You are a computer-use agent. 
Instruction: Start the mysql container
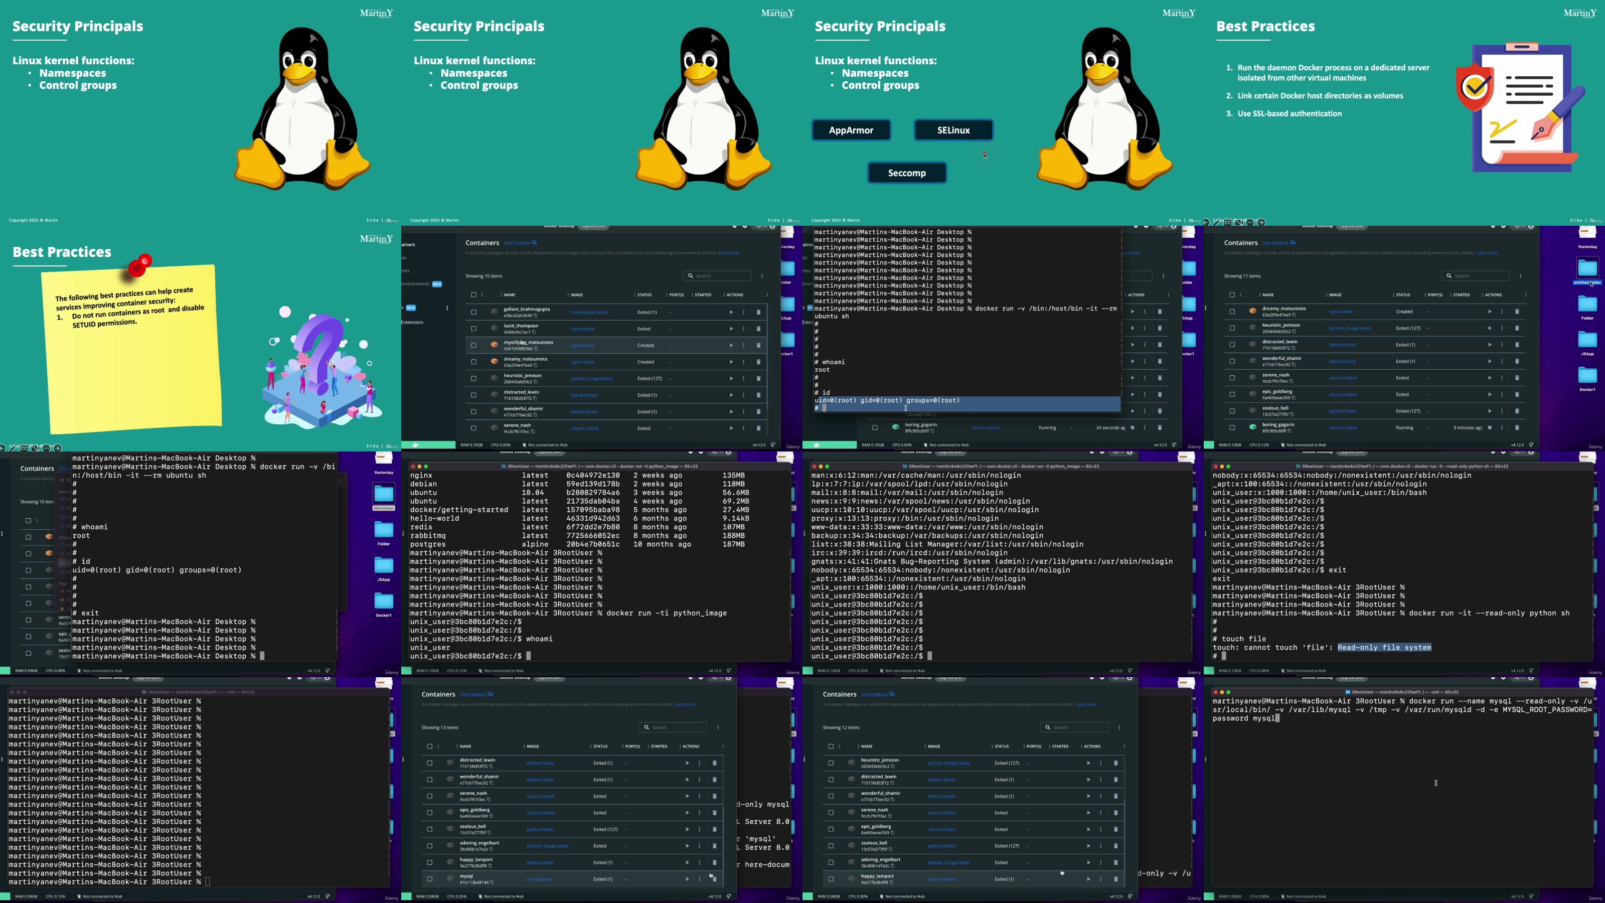pos(687,879)
